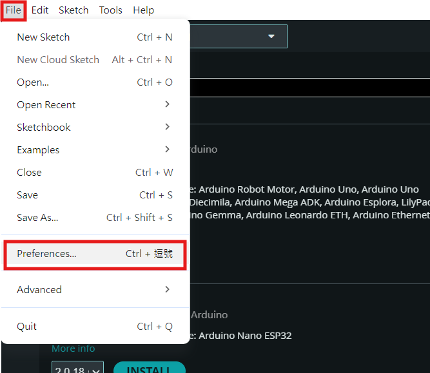Expand the Sketchbook submenu
This screenshot has width=430, height=373.
95,128
